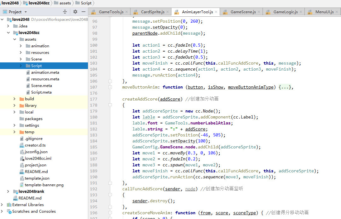Click the collapse all icon in Project panel
341x219 pixels.
click(65, 12)
